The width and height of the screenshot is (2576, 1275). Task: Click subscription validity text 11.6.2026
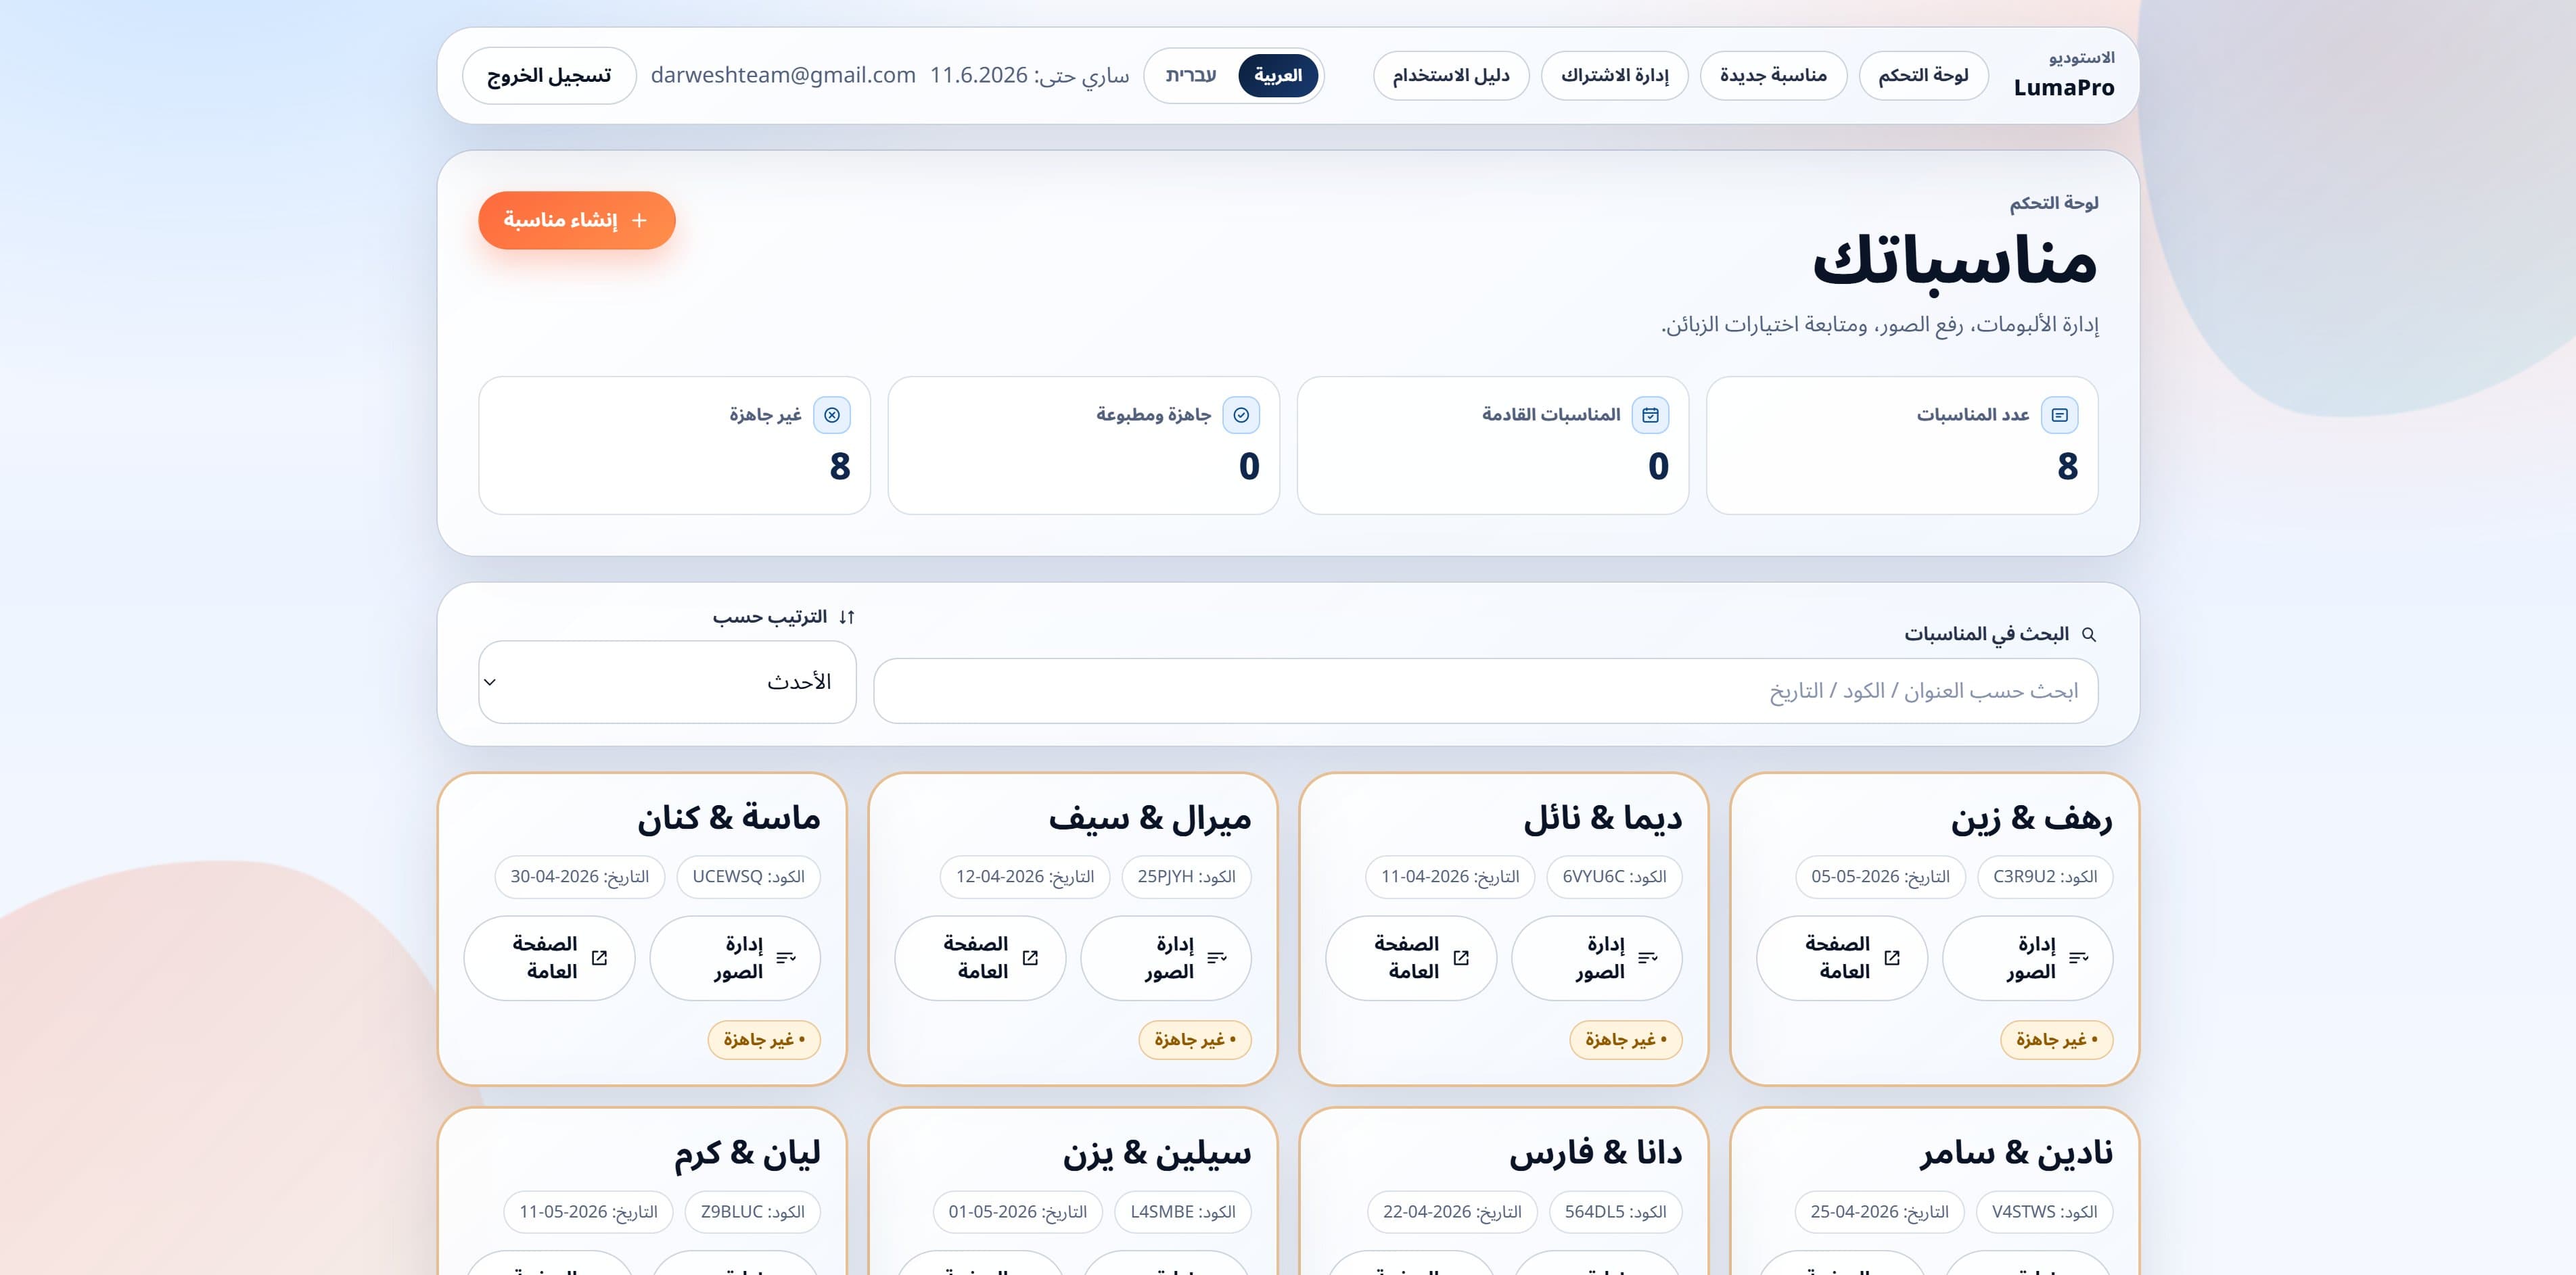pos(1029,76)
